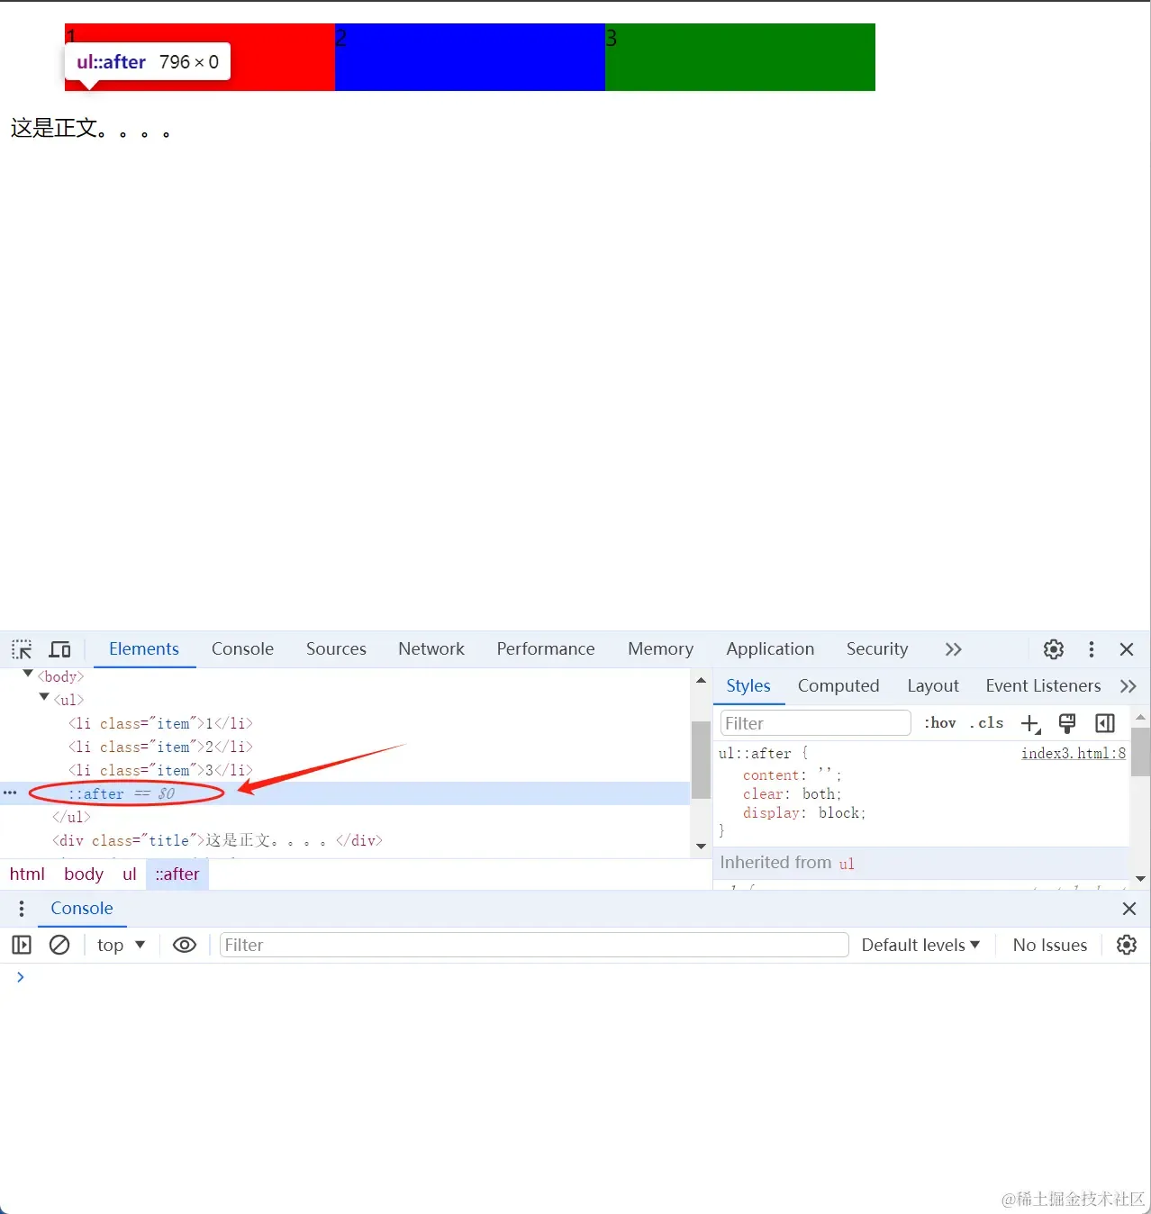
Task: Switch to the Computed styles tab
Action: tap(838, 686)
